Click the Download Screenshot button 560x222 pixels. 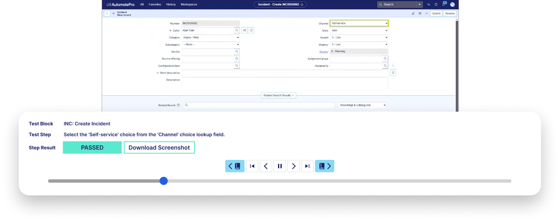pos(159,148)
